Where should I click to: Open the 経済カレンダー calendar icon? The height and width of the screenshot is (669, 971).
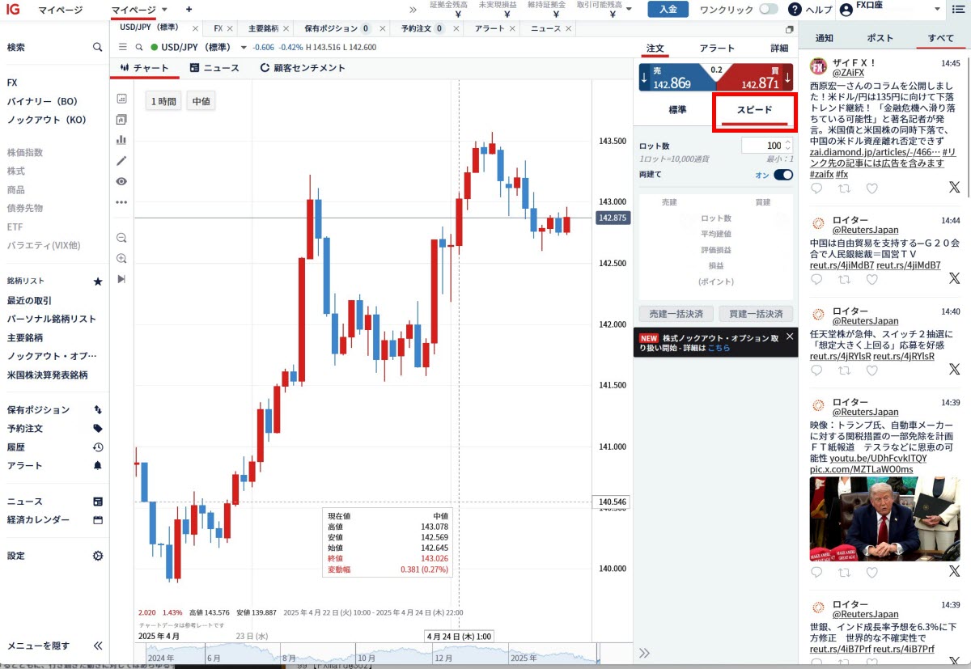pyautogui.click(x=98, y=520)
